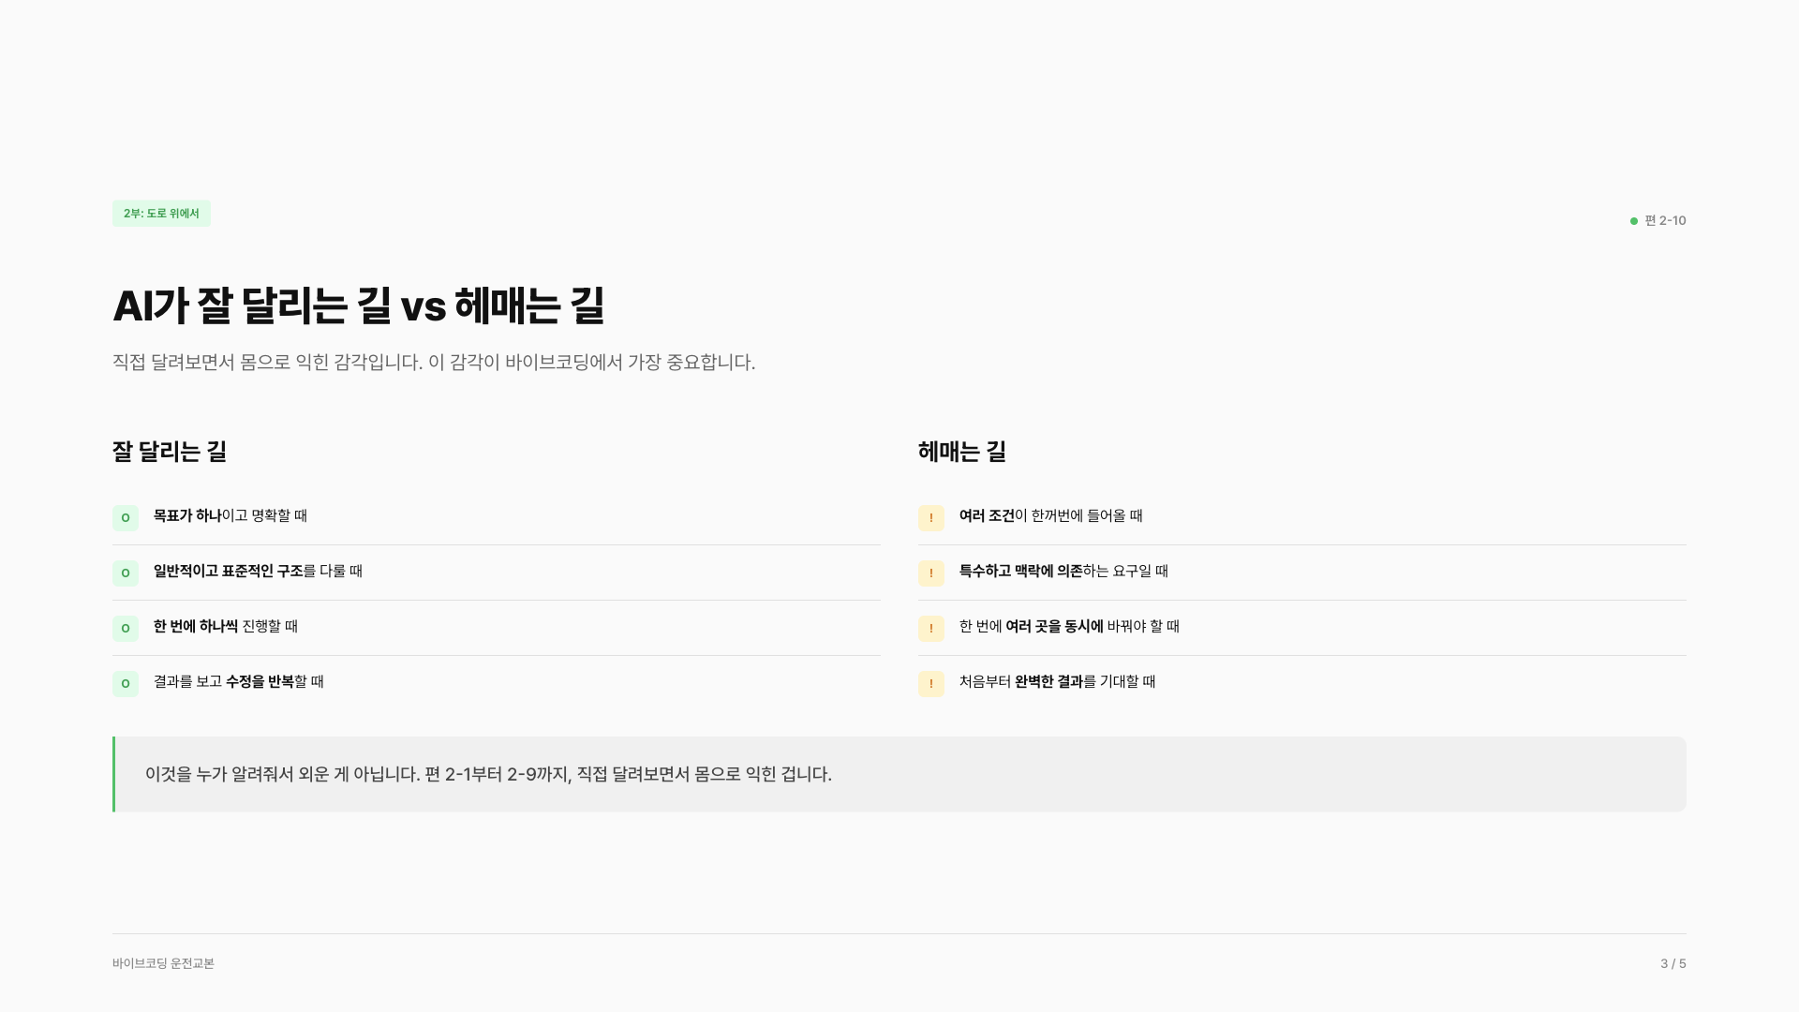The image size is (1799, 1012).
Task: Click the ! icon beside 특수하고 맥락에 의존 item
Action: pos(930,573)
